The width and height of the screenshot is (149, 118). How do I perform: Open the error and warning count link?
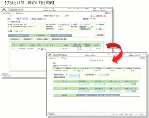(x=98, y=16)
